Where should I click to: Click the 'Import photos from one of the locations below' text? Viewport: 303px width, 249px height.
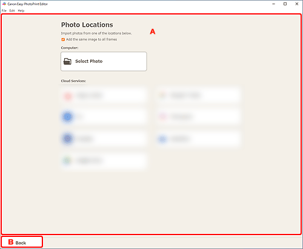(x=96, y=33)
